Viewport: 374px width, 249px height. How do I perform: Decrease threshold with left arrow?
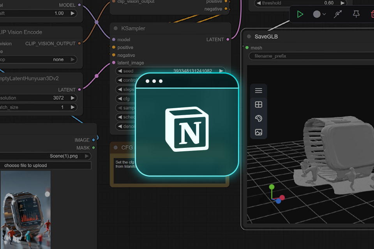pyautogui.click(x=259, y=3)
